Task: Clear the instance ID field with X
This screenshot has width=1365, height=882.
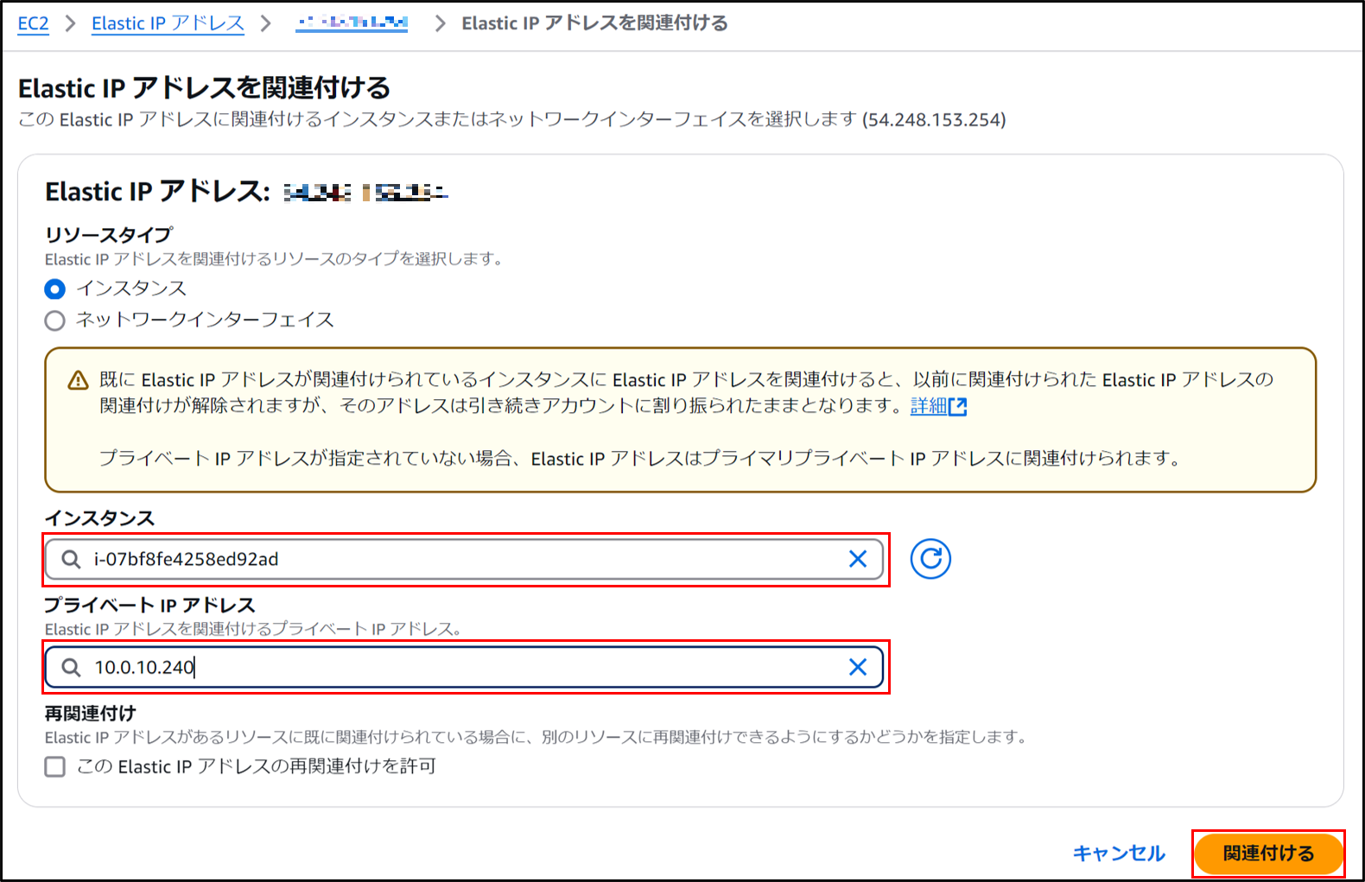Action: coord(857,559)
